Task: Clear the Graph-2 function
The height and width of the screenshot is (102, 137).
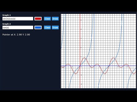Action: [x=47, y=27]
